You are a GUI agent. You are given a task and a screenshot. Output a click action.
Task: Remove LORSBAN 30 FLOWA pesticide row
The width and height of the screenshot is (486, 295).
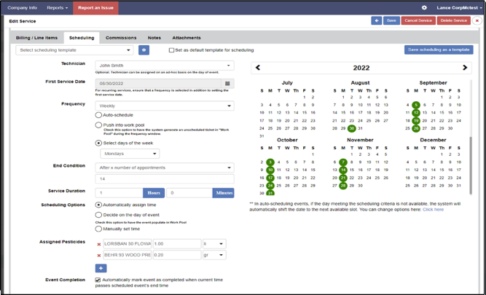click(x=99, y=244)
